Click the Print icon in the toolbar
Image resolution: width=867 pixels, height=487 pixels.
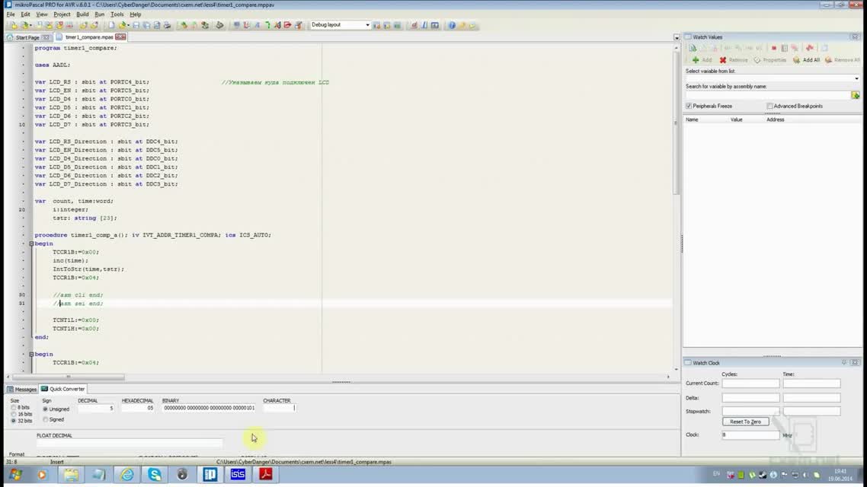pos(167,25)
